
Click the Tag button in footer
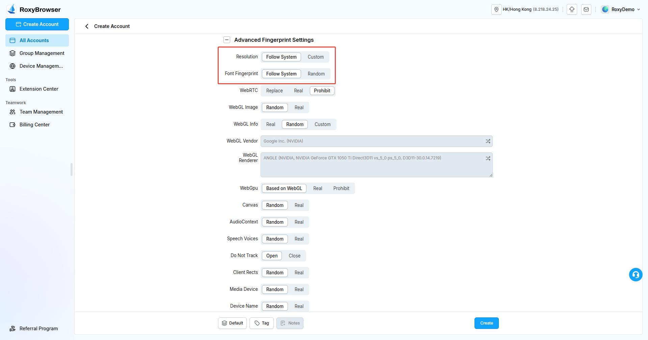tap(262, 323)
